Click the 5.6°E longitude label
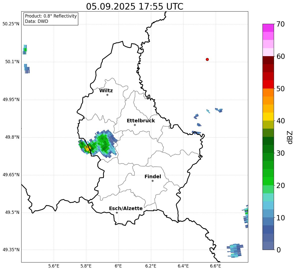This screenshot has height=271, width=296. click(x=54, y=266)
